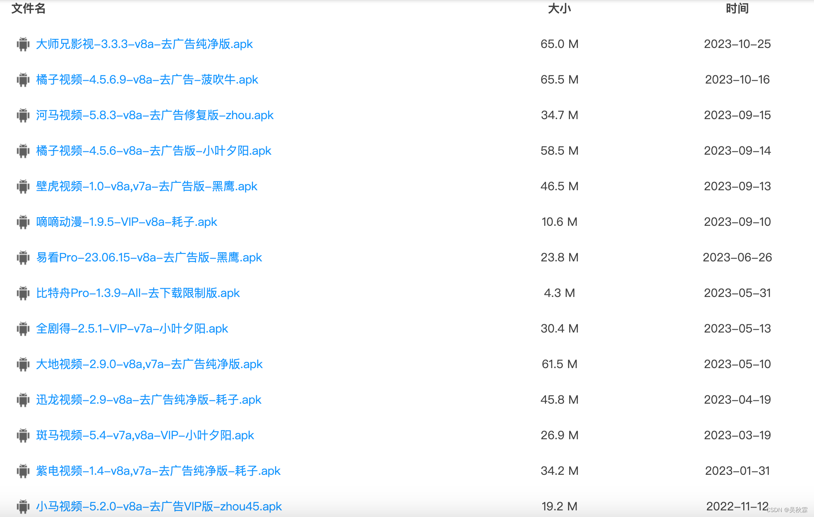Open 橘子视频-4.5.6 小叶夕阳 apk link
814x517 pixels.
[x=153, y=151]
